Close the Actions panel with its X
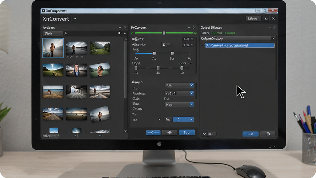Viewport: 316px width, 178px height. 125,28
